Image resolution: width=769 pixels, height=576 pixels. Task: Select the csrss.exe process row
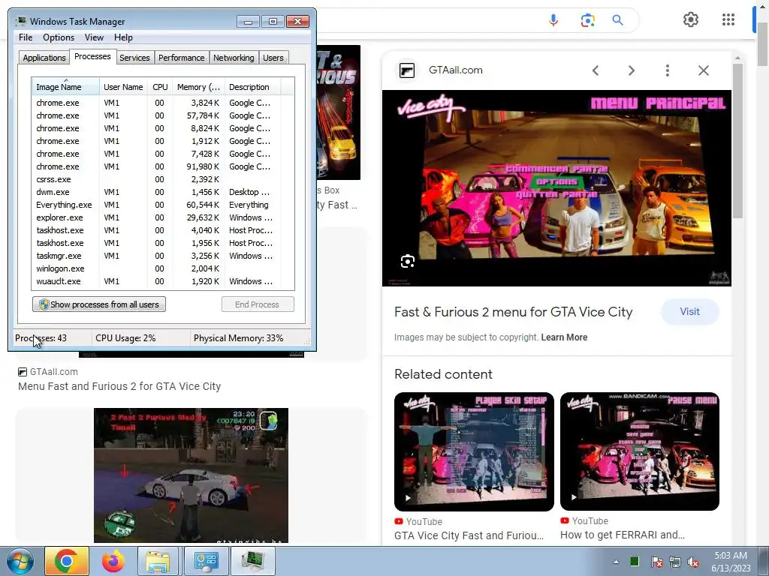(163, 179)
